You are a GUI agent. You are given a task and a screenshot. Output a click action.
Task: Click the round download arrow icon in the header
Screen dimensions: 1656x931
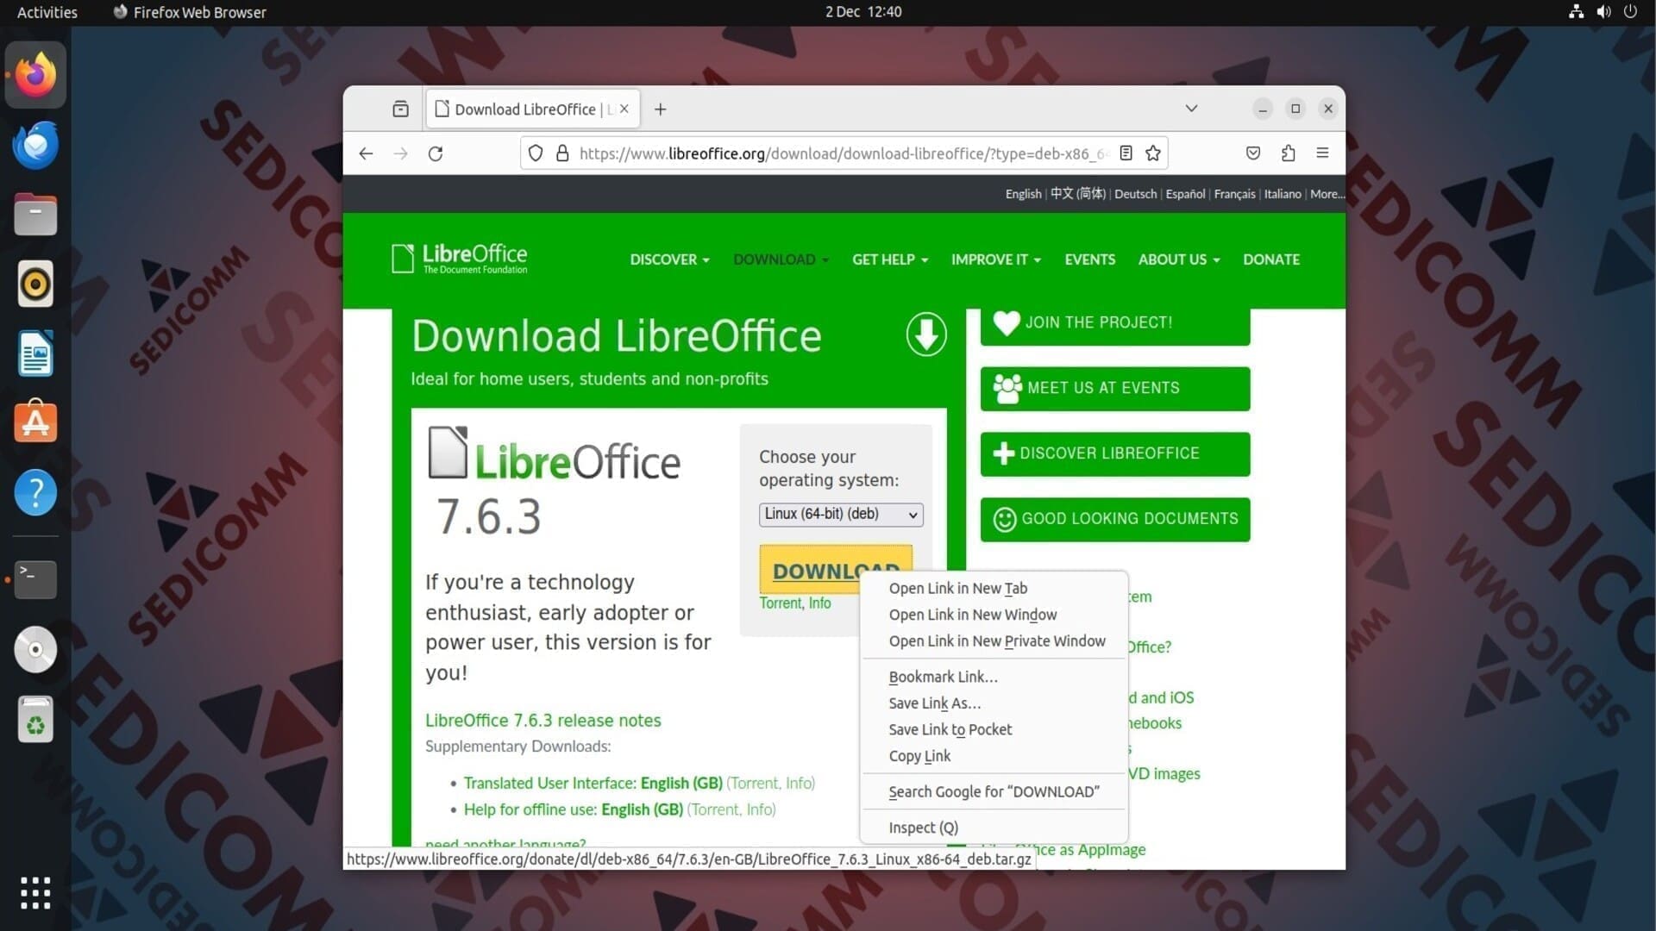click(x=925, y=334)
